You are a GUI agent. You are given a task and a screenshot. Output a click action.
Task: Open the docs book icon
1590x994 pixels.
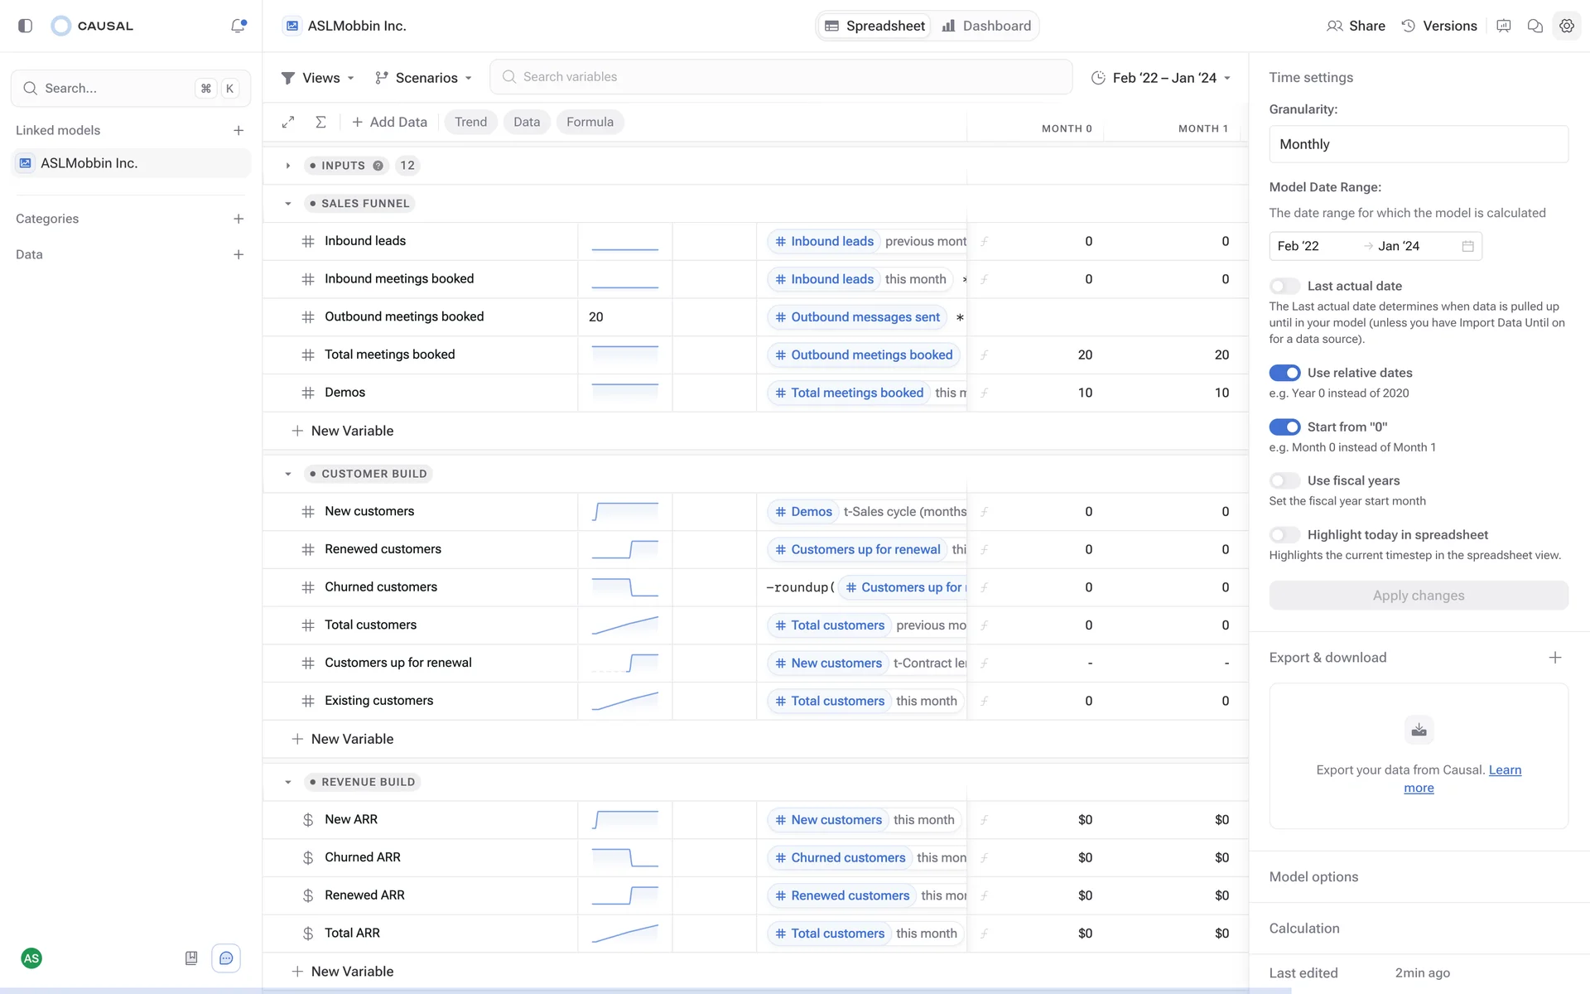[x=191, y=958]
